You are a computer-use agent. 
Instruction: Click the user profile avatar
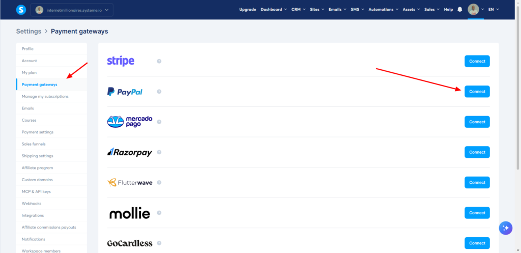(x=473, y=10)
